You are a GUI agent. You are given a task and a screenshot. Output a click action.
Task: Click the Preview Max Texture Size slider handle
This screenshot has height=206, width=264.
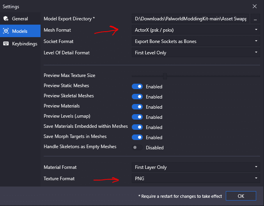pos(165,76)
